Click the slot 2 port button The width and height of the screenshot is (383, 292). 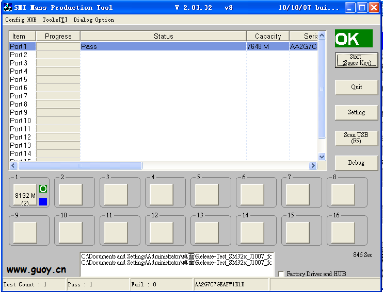pos(71,195)
